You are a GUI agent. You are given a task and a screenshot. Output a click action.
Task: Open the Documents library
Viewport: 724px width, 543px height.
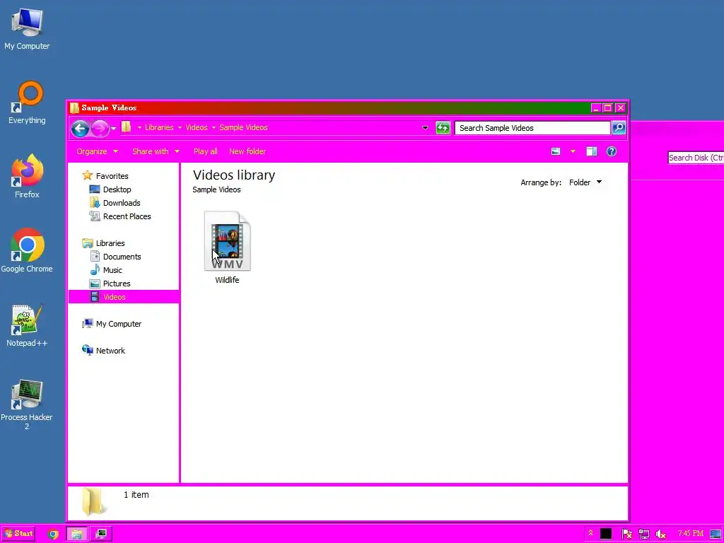pos(115,256)
